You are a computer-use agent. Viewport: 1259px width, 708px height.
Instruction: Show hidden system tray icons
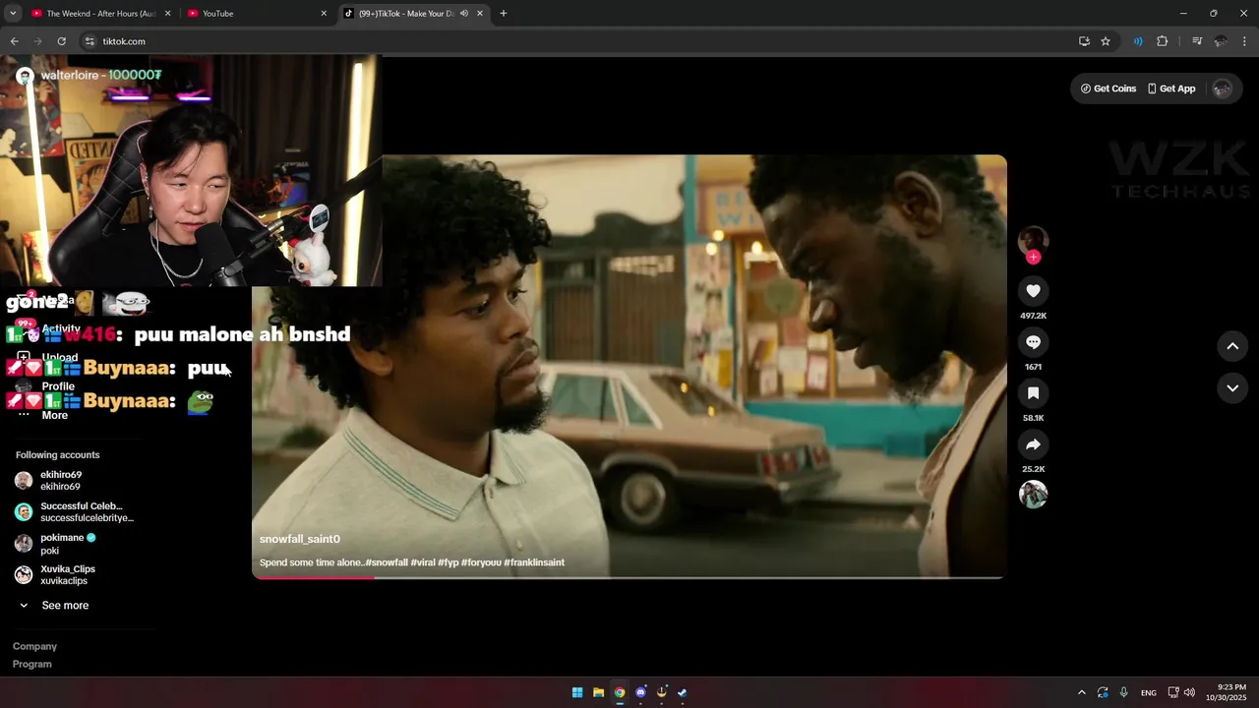click(x=1082, y=692)
